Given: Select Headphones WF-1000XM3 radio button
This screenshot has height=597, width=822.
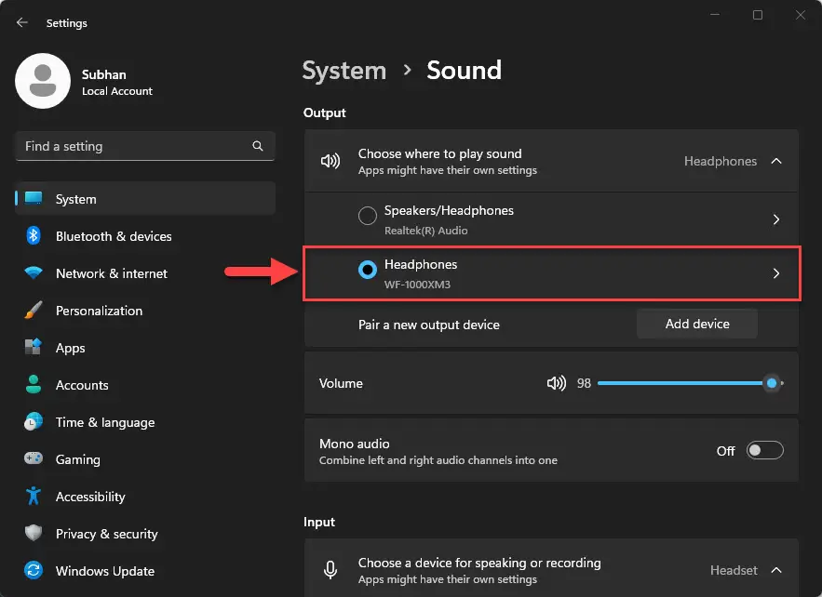Looking at the screenshot, I should click(368, 270).
